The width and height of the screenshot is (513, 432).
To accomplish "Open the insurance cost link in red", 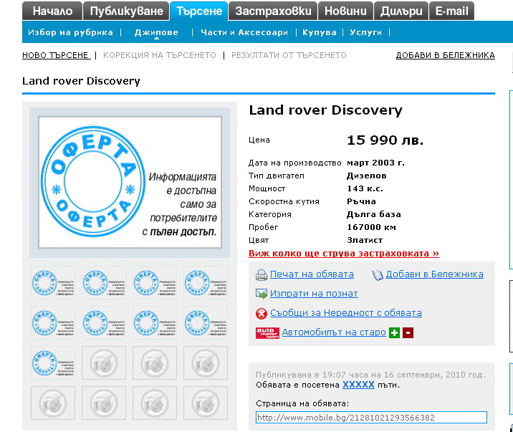I will 343,254.
